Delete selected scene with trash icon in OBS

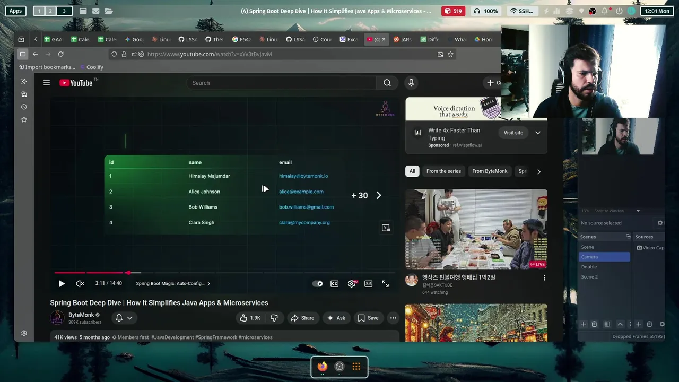click(594, 324)
